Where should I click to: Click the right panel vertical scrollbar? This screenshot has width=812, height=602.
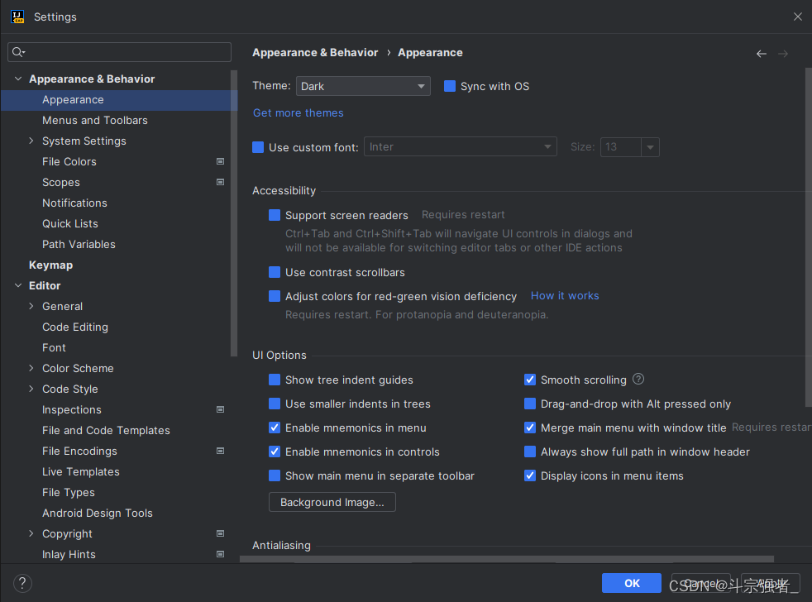tap(809, 237)
